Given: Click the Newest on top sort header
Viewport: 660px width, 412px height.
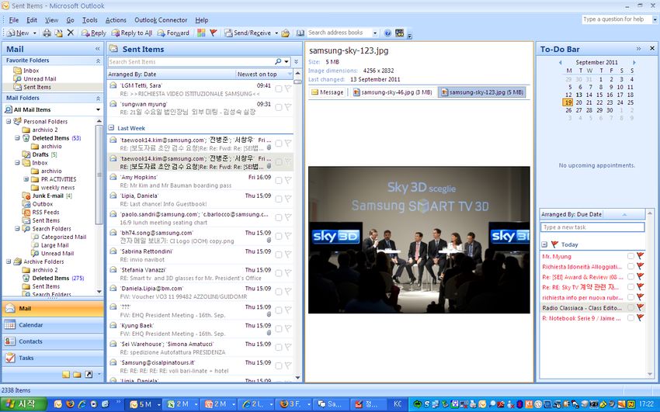Looking at the screenshot, I should (263, 74).
